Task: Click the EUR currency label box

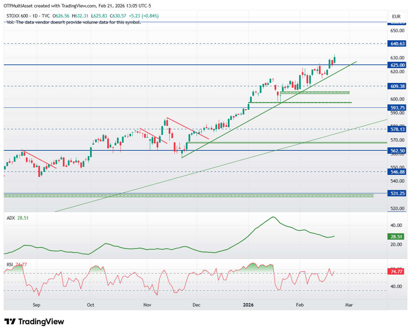Action: (x=396, y=16)
